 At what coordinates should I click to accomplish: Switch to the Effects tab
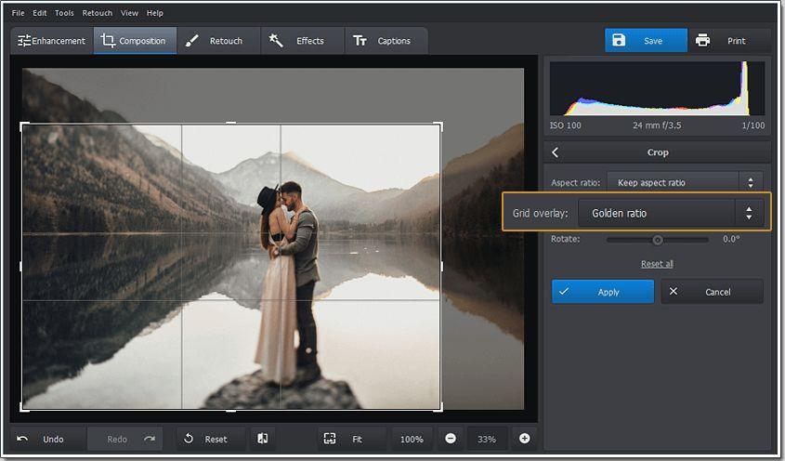pos(302,41)
